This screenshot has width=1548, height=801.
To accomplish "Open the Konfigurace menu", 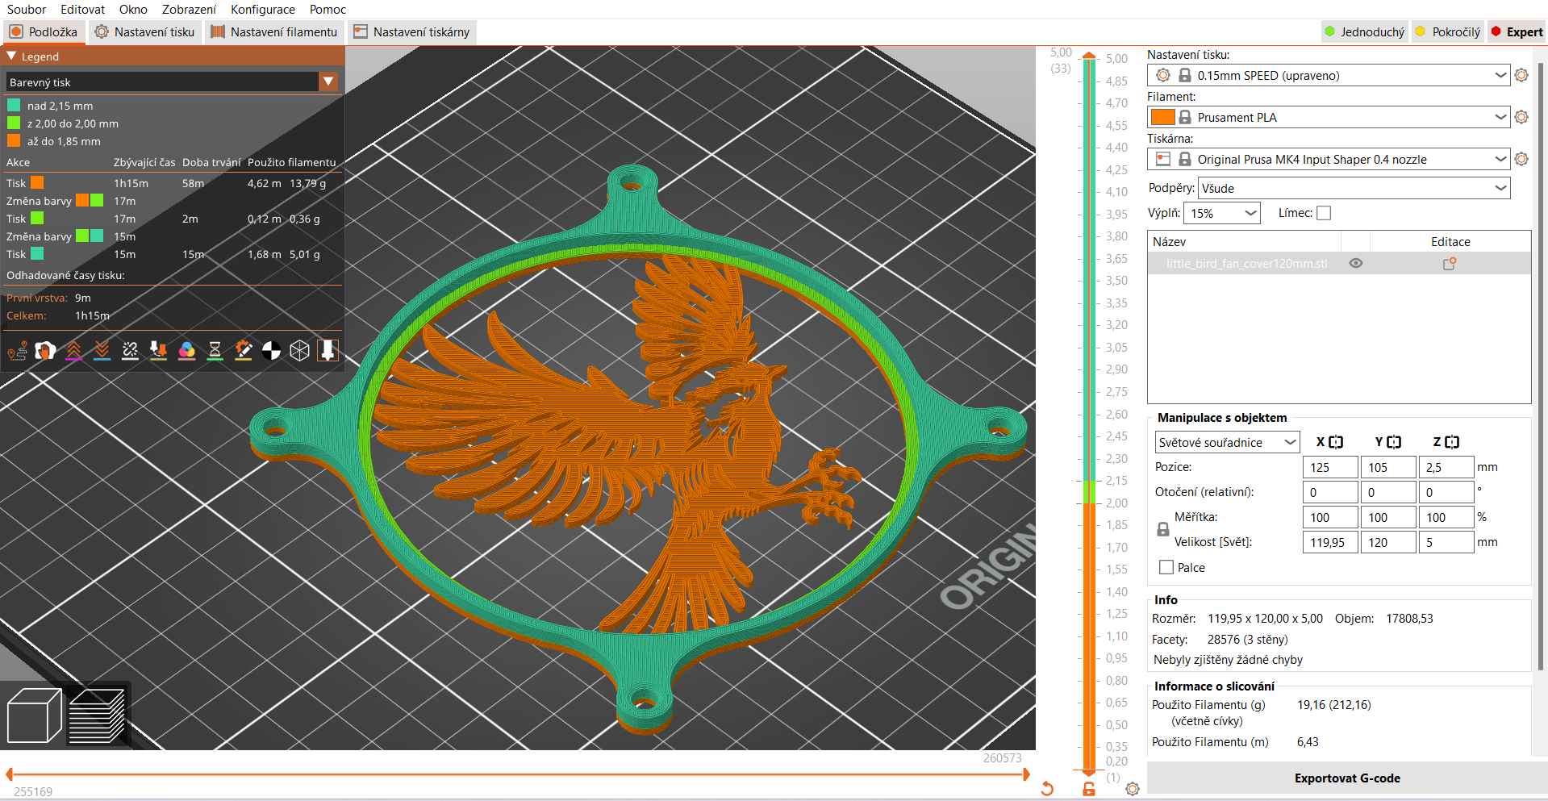I will tap(262, 10).
